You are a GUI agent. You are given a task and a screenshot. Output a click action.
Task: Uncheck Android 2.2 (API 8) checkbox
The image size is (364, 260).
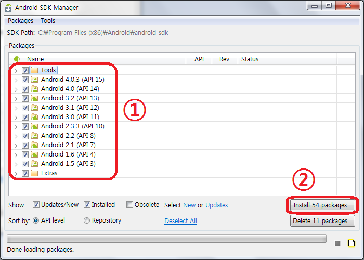click(25, 136)
